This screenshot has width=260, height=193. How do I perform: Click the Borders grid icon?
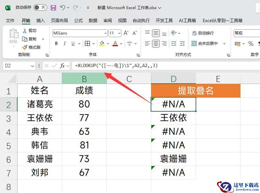(x=88, y=43)
